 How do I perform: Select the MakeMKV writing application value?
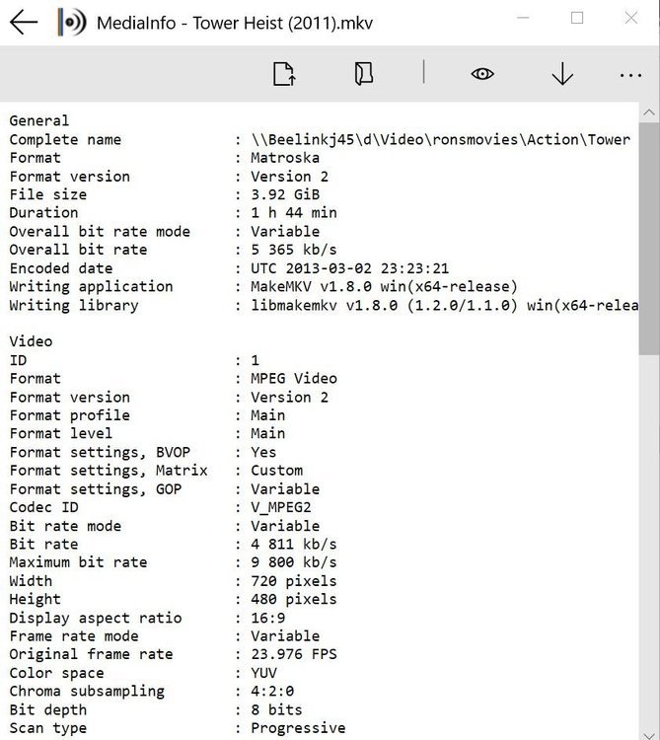[384, 286]
